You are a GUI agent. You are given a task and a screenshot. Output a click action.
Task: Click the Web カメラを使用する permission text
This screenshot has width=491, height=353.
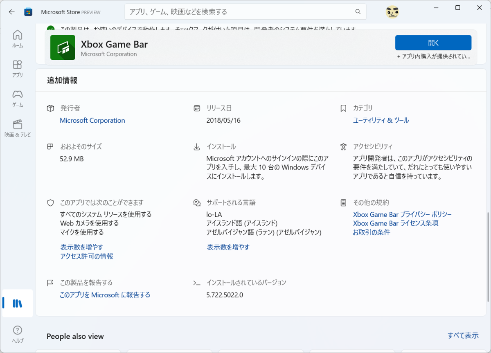[89, 223]
